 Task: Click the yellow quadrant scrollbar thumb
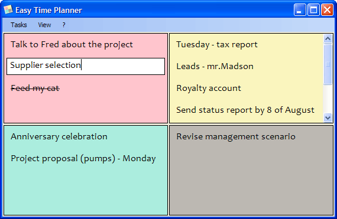tap(328, 64)
